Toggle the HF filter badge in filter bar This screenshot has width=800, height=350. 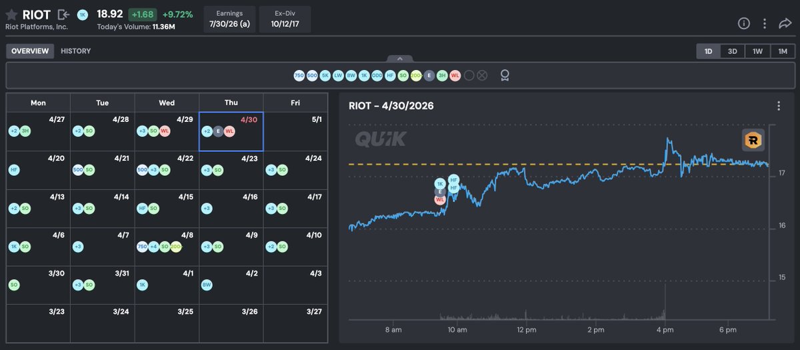coord(390,75)
